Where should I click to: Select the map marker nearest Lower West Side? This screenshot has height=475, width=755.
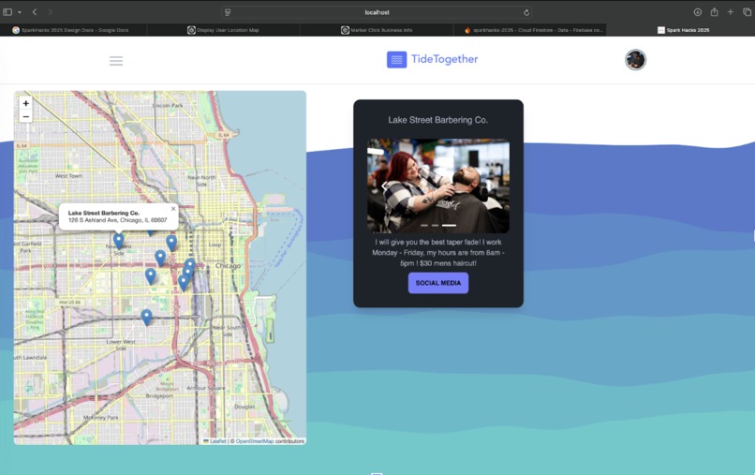(146, 317)
